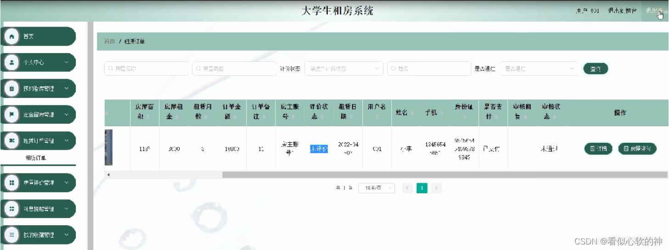669x250 pixels.
Task: Sort table by 评价状态 column arrows
Action: (x=322, y=117)
